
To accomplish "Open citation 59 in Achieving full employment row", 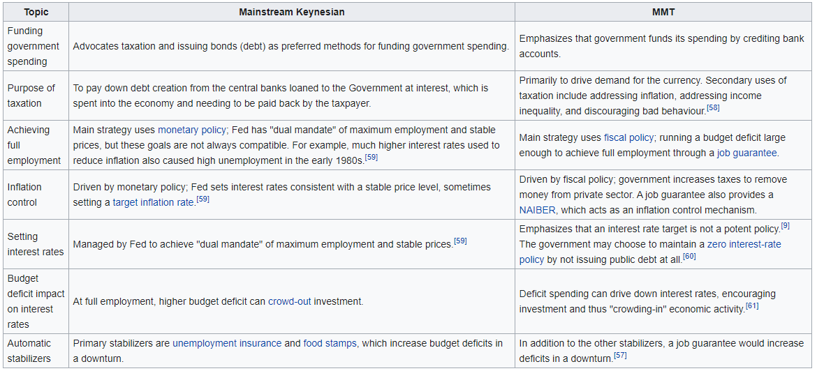I will click(x=371, y=157).
